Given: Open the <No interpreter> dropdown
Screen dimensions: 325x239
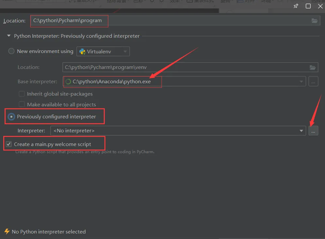Looking at the screenshot, I should pos(178,131).
